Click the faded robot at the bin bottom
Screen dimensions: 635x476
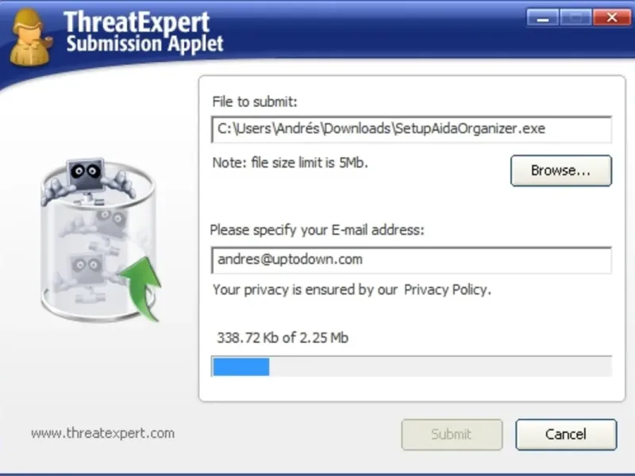point(85,271)
